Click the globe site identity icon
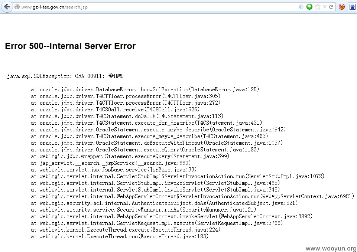The image size is (357, 252). (x=17, y=7)
